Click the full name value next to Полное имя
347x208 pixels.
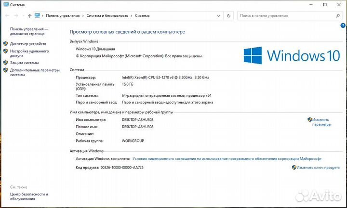pos(137,127)
